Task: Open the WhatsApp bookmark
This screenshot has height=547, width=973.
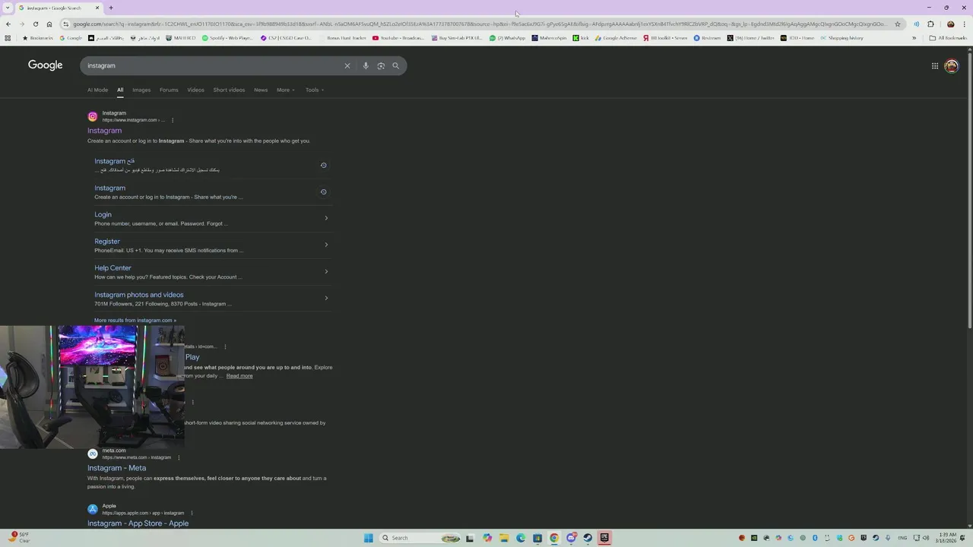Action: [508, 38]
